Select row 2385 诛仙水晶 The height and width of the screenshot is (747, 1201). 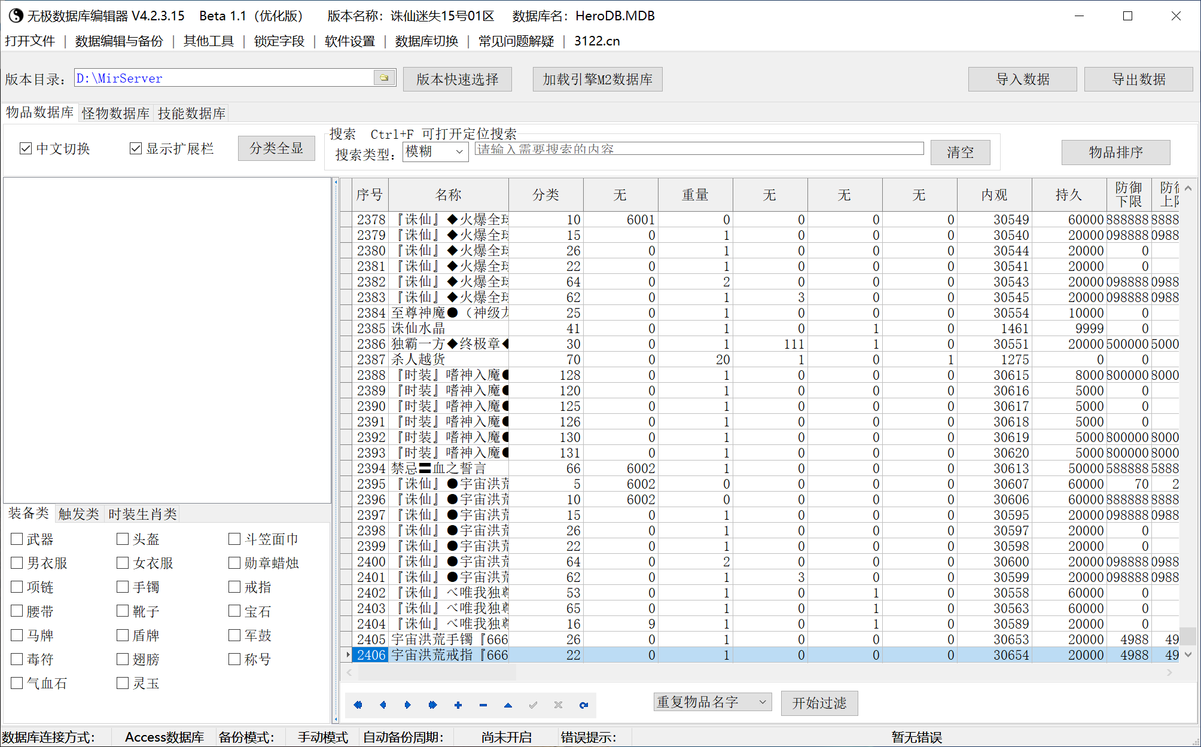760,328
